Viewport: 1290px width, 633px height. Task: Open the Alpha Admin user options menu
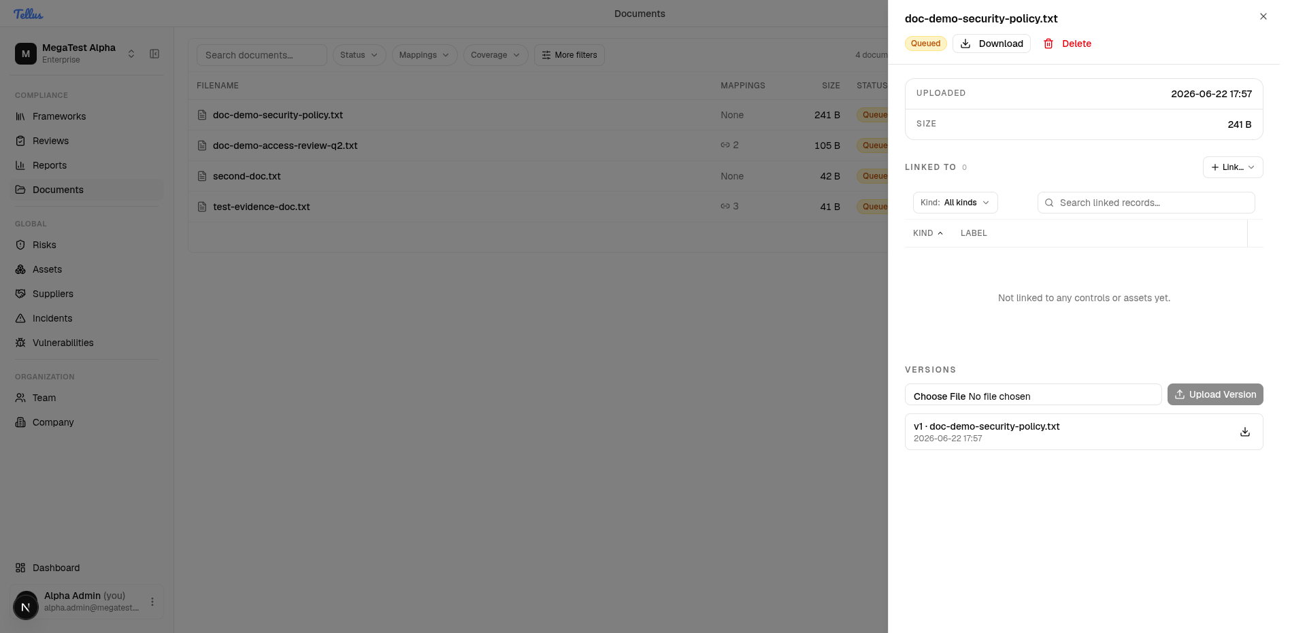[x=152, y=602]
